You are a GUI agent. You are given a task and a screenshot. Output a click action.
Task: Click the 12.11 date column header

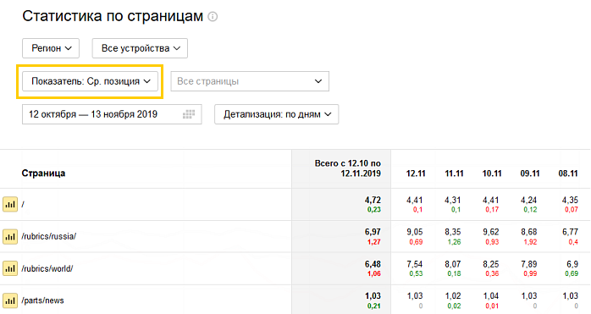[416, 174]
